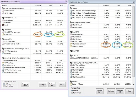The height and width of the screenshot is (97, 136).
Task: Click Logging Start in the right window
Action: 100,91
